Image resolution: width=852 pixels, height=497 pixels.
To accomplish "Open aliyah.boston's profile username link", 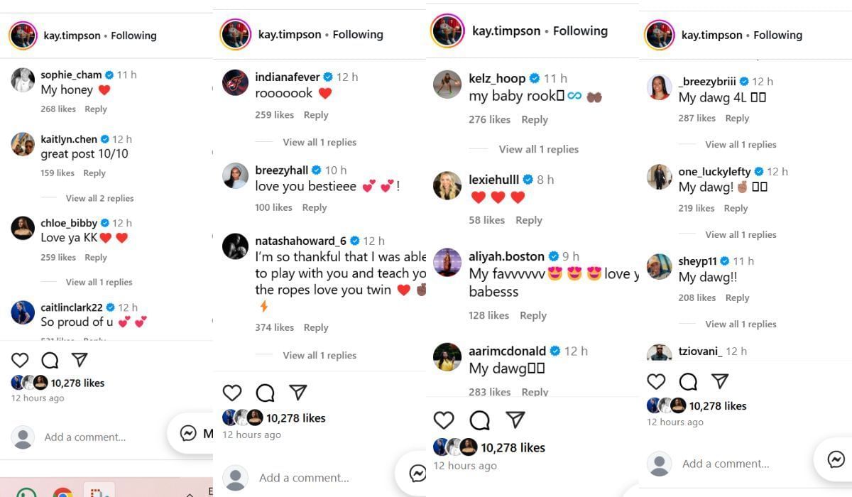I will [x=506, y=256].
